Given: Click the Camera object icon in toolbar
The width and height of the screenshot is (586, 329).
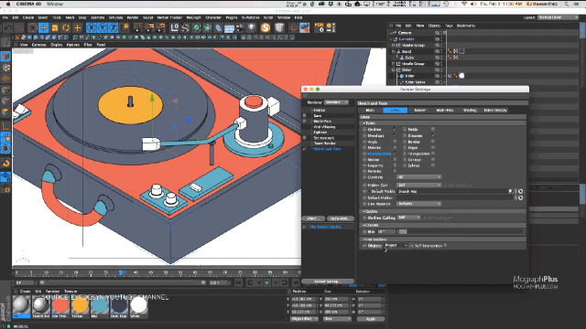Looking at the screenshot, I should tap(240, 27).
